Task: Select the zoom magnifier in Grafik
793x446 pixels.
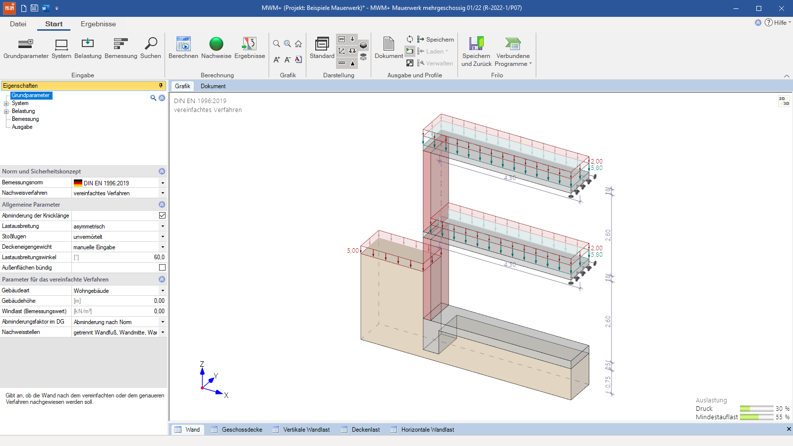Action: point(277,44)
